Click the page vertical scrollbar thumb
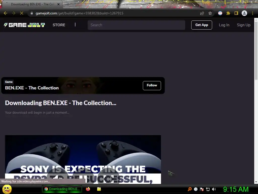 click(x=256, y=51)
